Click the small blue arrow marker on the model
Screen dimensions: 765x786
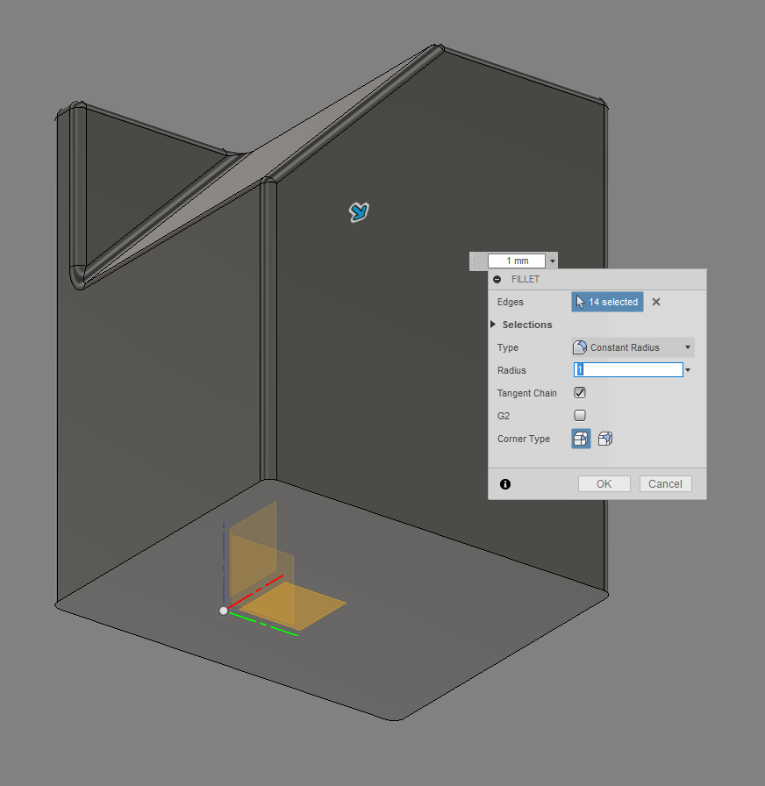358,211
